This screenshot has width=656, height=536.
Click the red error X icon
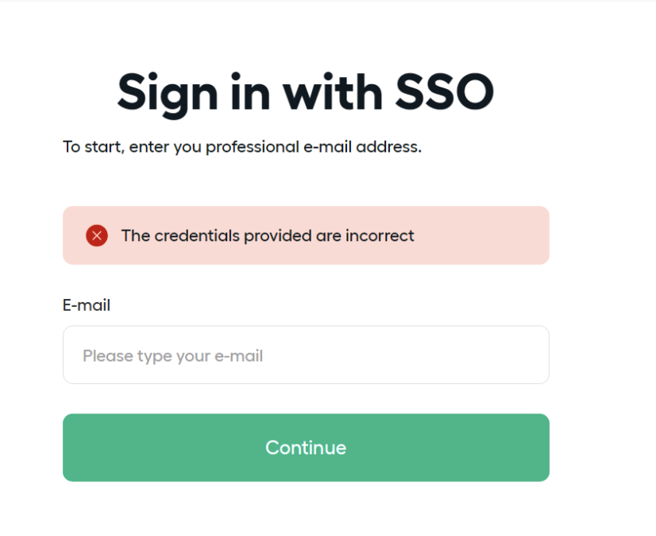pos(97,235)
